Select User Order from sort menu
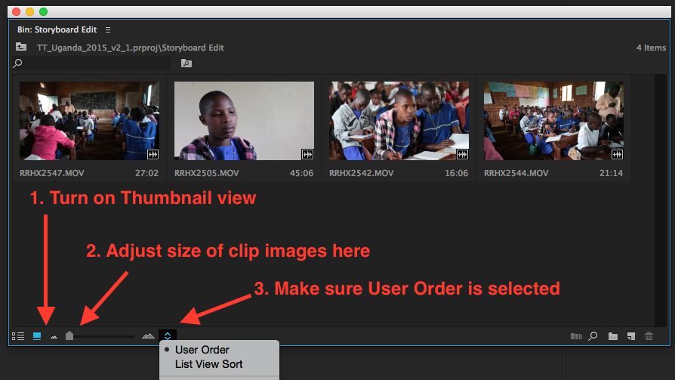The height and width of the screenshot is (380, 675). [x=202, y=350]
